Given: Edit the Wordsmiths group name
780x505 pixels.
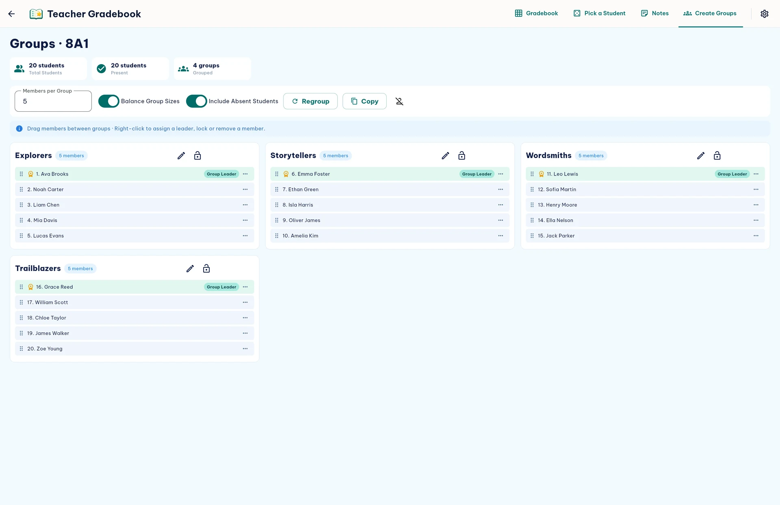Looking at the screenshot, I should tap(701, 156).
